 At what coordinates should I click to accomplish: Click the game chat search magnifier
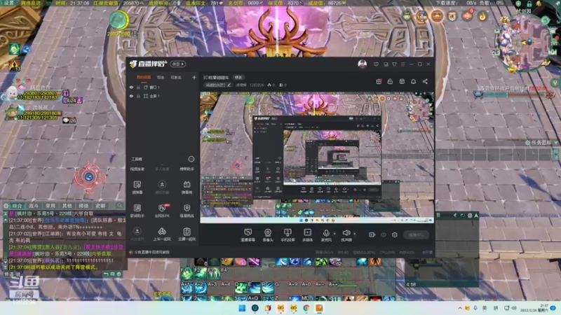click(119, 205)
